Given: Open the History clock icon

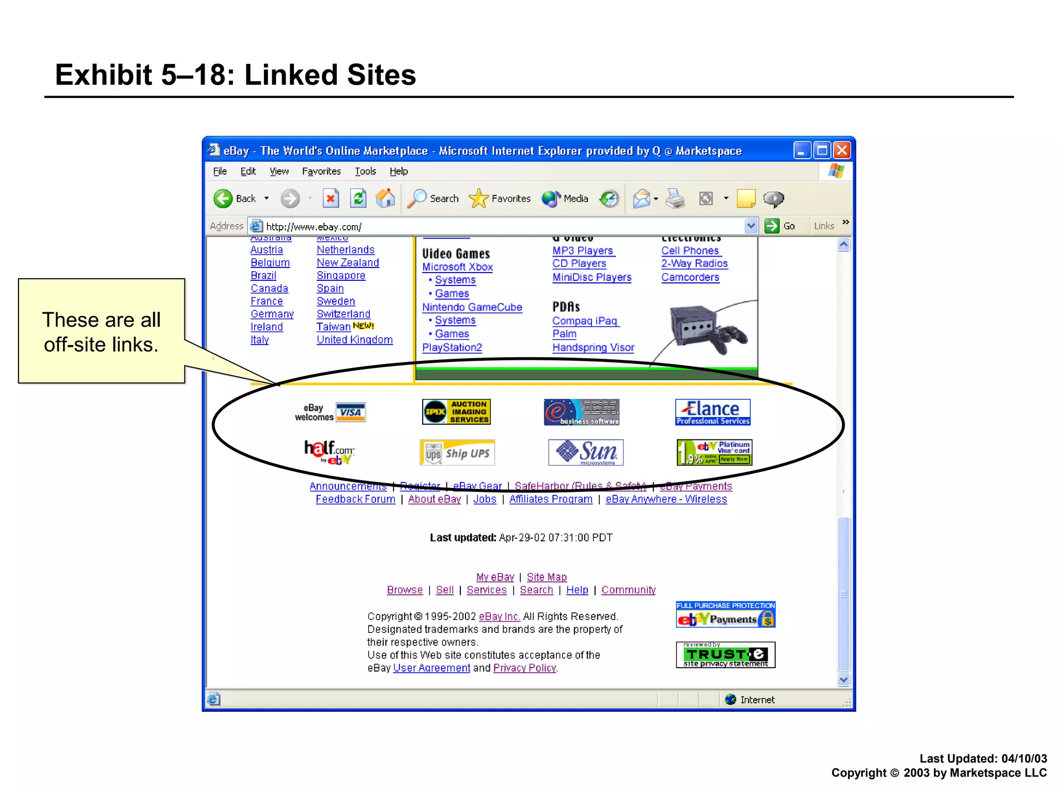Looking at the screenshot, I should 610,199.
